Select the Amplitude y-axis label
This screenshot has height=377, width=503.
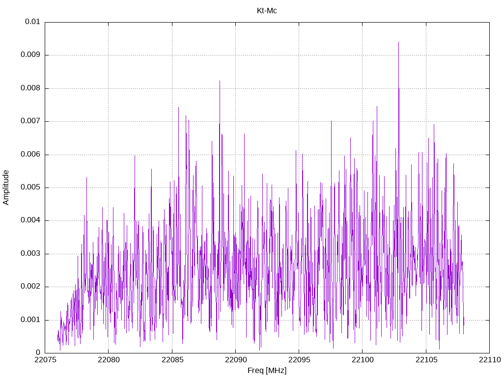[x=6, y=188]
